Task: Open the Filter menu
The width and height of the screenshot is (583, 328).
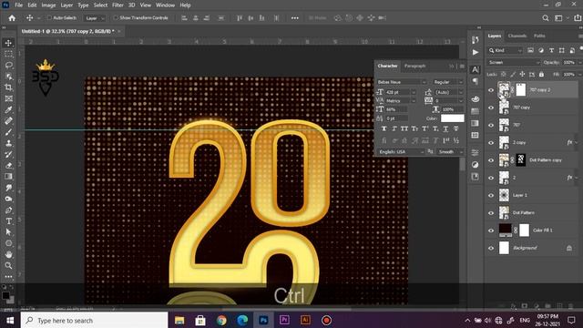Action: 118,5
